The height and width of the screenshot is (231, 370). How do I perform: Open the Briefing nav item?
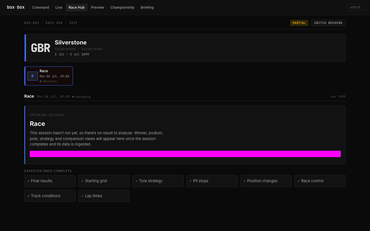(147, 8)
